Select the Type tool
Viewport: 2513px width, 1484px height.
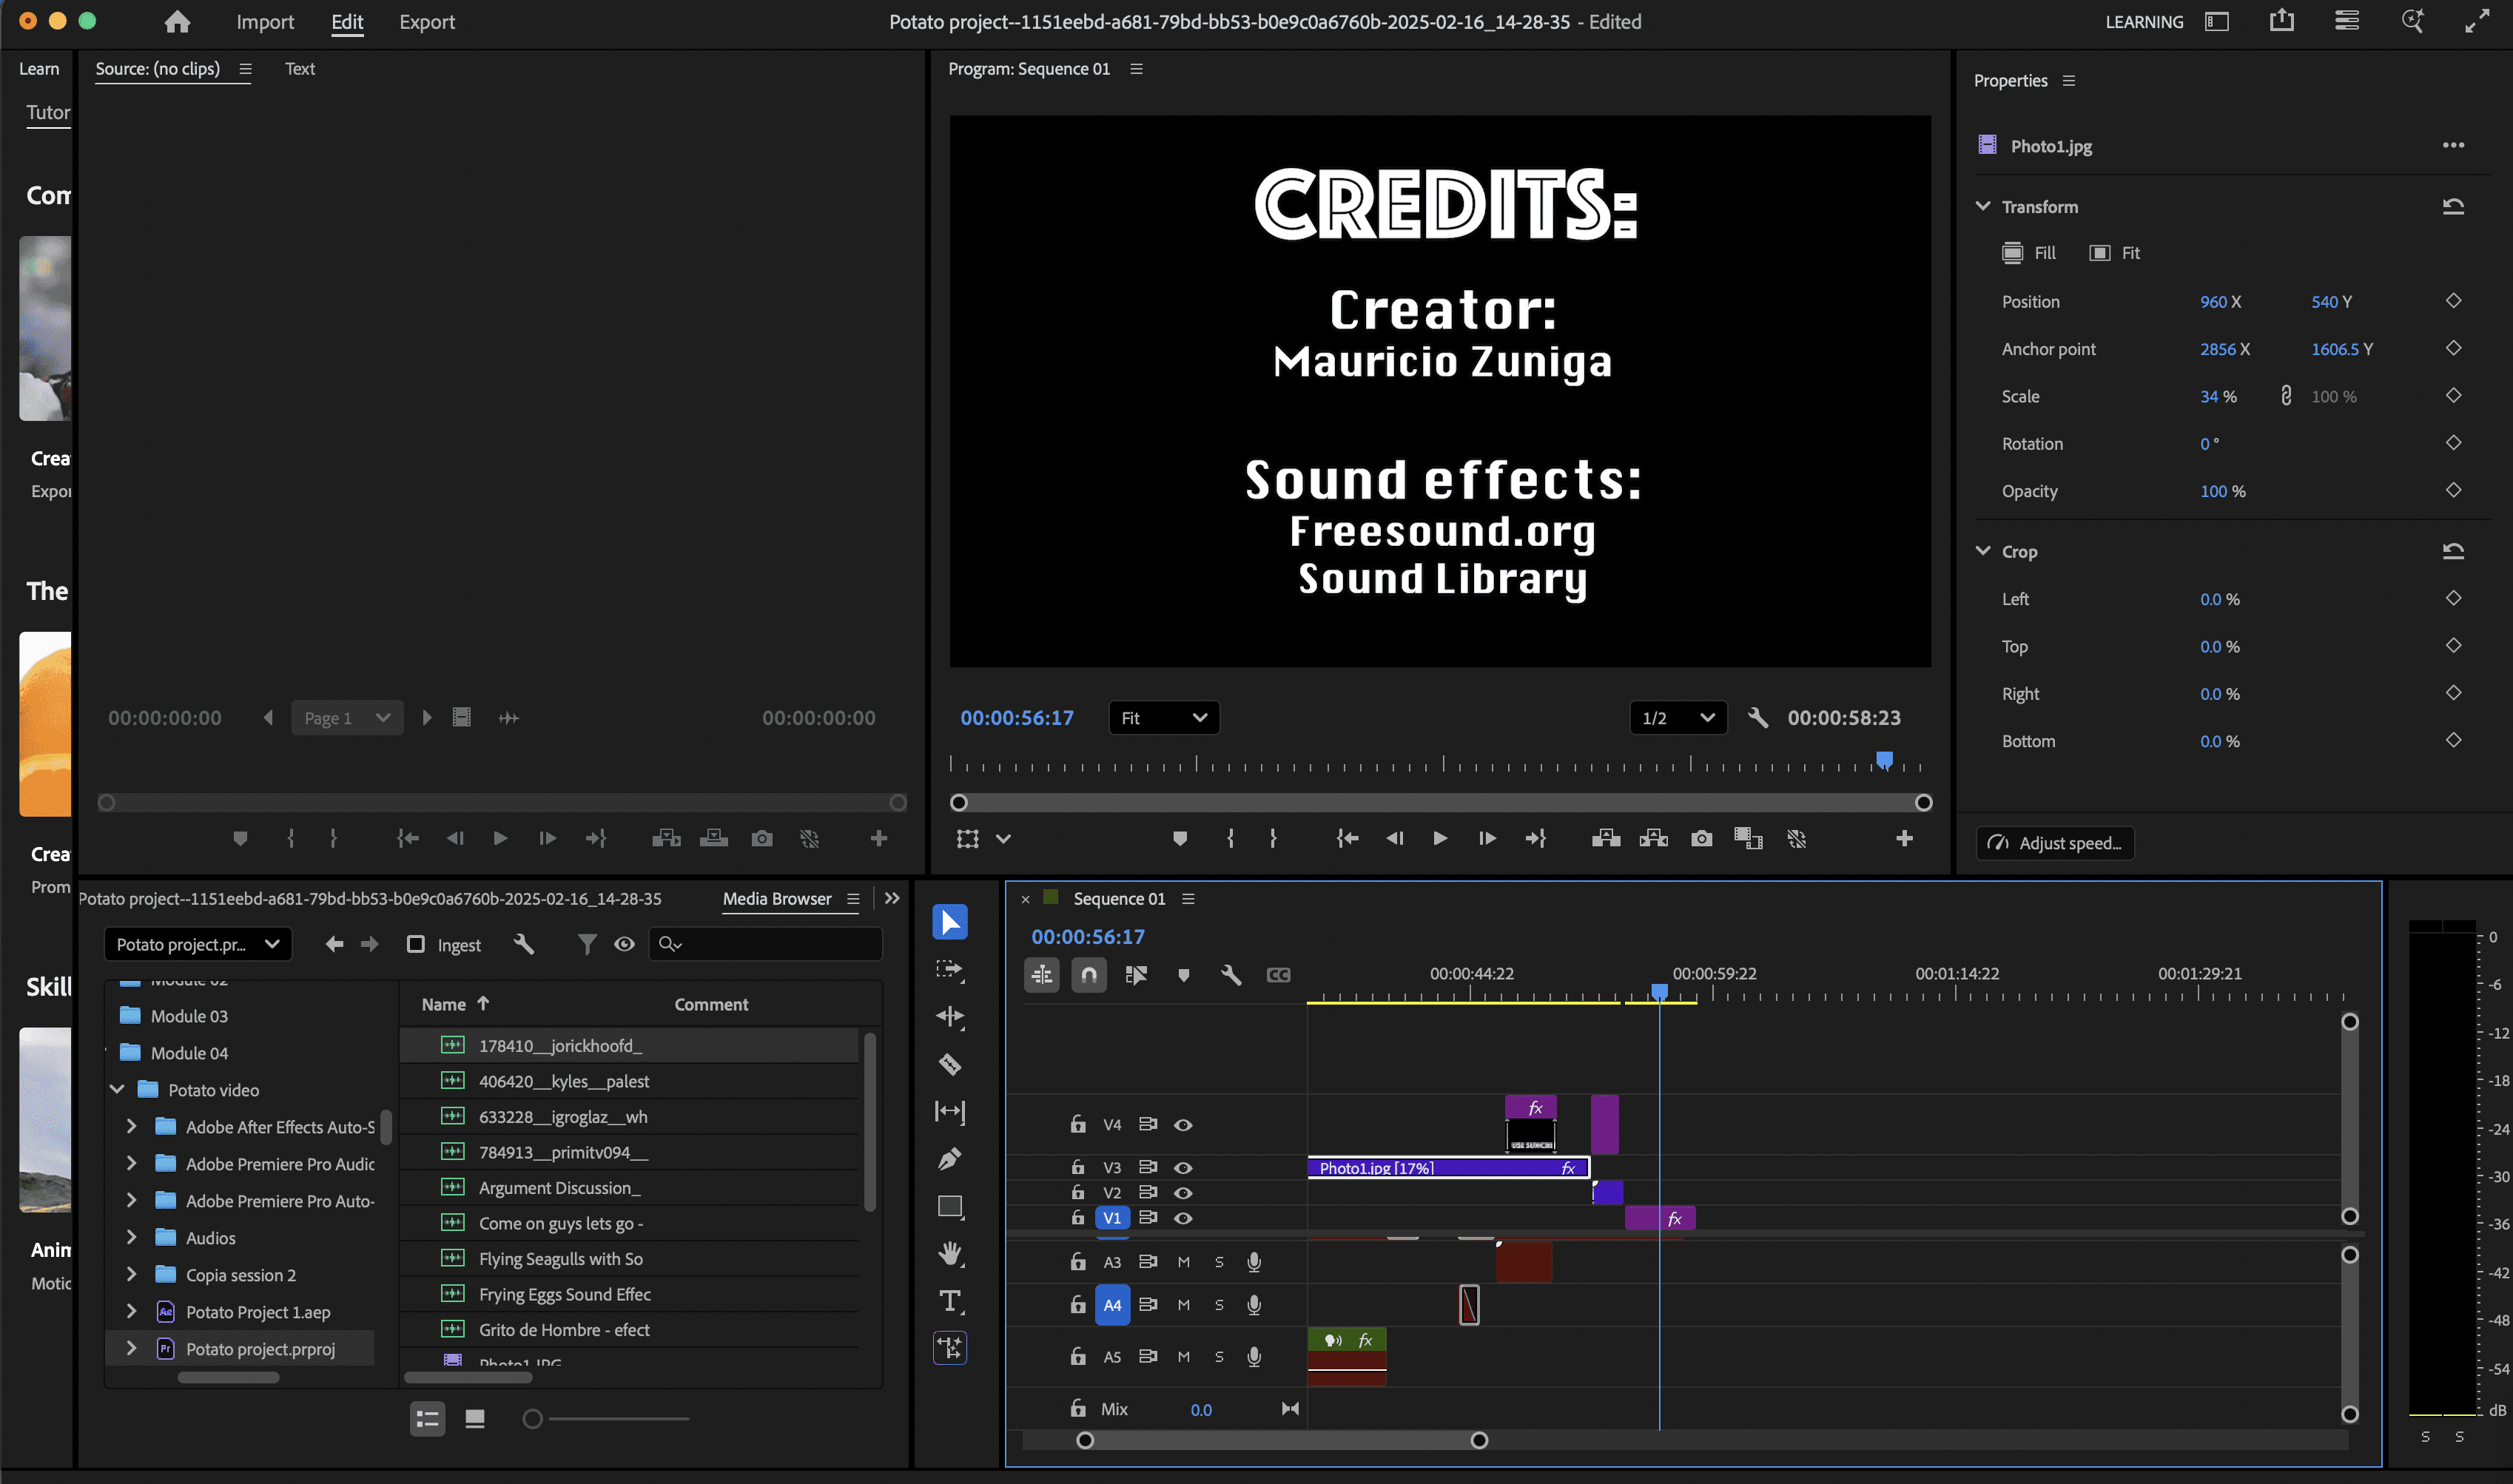pyautogui.click(x=949, y=1301)
